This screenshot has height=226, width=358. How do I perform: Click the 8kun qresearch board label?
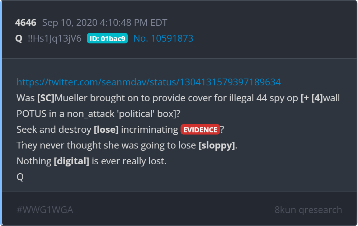(x=308, y=210)
